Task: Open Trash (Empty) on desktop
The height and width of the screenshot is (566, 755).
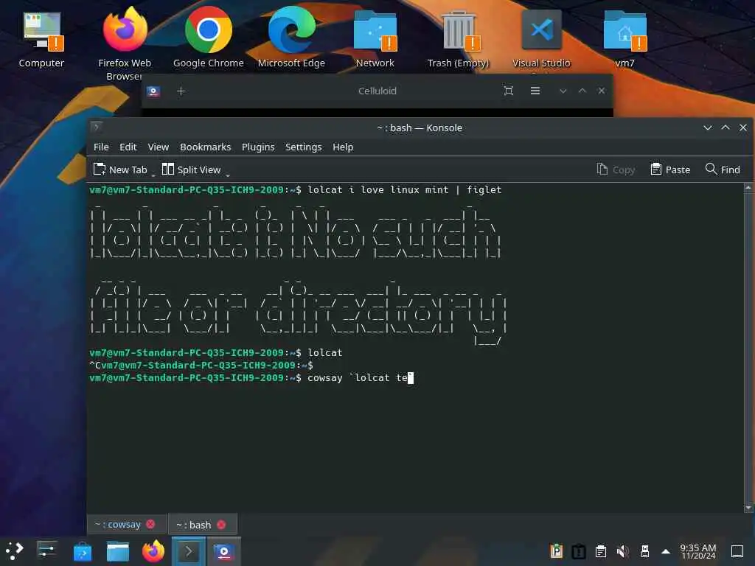Action: (458, 40)
